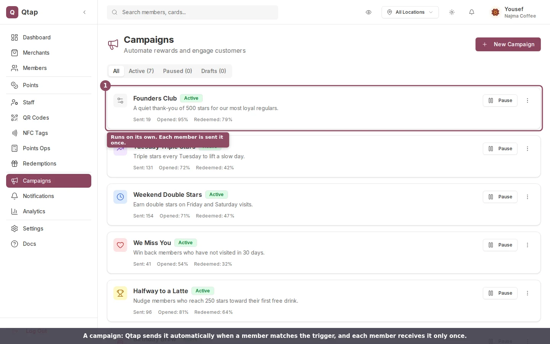Open the Members section
The image size is (550, 344).
point(49,68)
